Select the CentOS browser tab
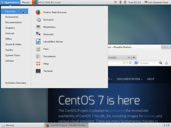This screenshot has width=171, height=128. click(x=119, y=57)
